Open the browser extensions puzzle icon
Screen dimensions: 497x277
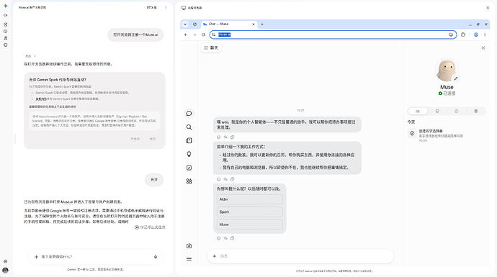463,35
